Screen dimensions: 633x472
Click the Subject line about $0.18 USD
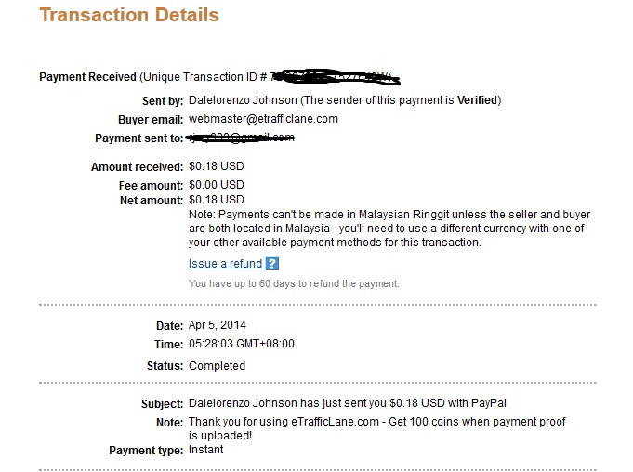click(348, 403)
